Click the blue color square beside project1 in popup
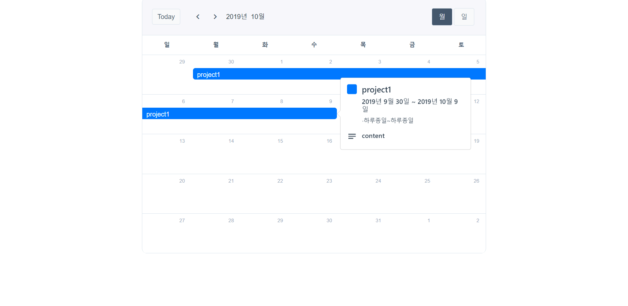 352,89
